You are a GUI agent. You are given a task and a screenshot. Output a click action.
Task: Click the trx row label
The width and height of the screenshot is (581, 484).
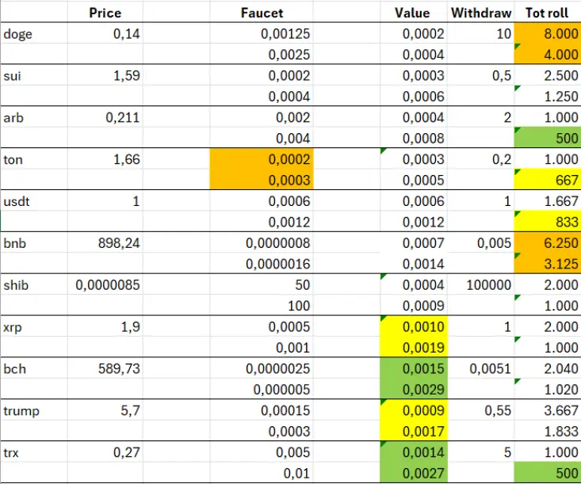click(34, 452)
